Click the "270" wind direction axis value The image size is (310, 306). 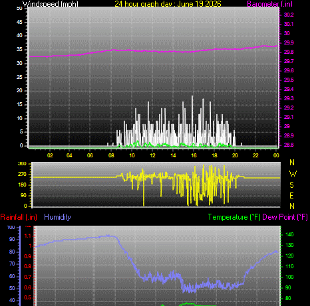point(22,175)
